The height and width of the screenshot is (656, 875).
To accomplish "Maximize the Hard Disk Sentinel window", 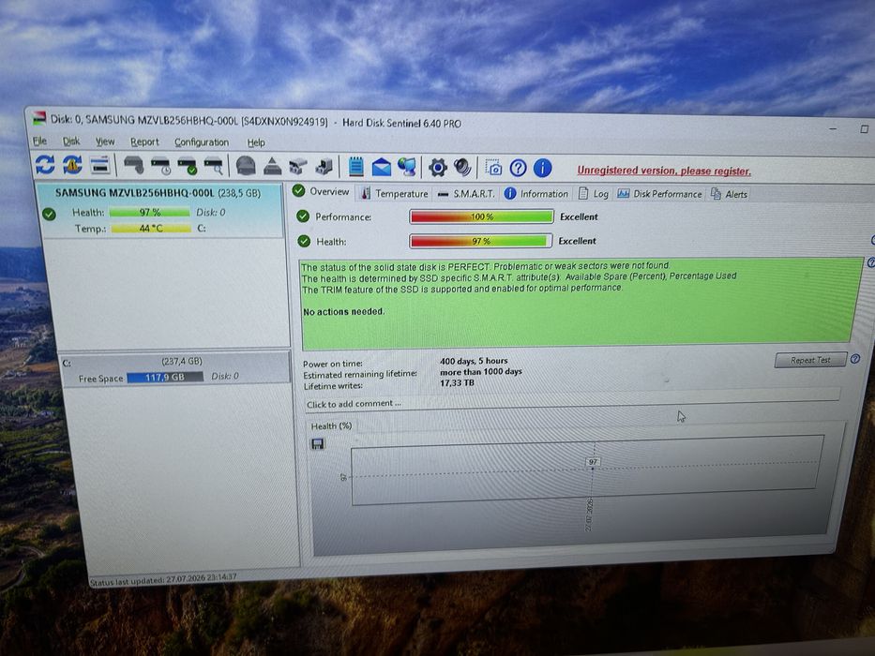I will coord(864,129).
